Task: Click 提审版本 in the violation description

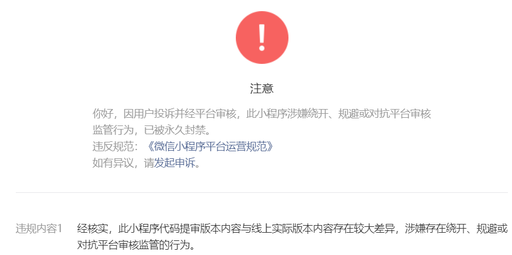Action: coord(201,229)
